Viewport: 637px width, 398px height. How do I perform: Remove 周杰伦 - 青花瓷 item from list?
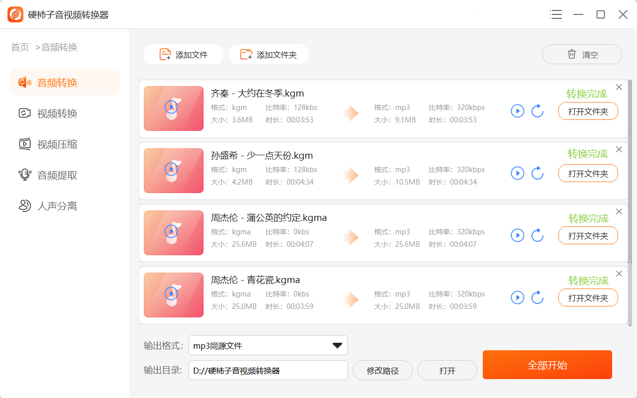pyautogui.click(x=619, y=274)
